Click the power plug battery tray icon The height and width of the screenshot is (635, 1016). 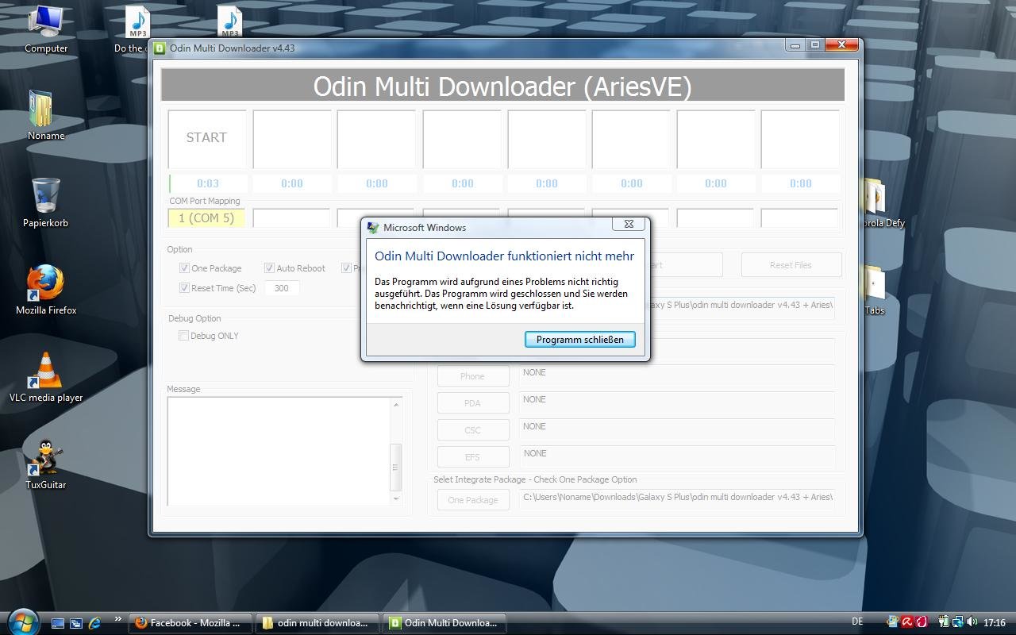point(944,622)
